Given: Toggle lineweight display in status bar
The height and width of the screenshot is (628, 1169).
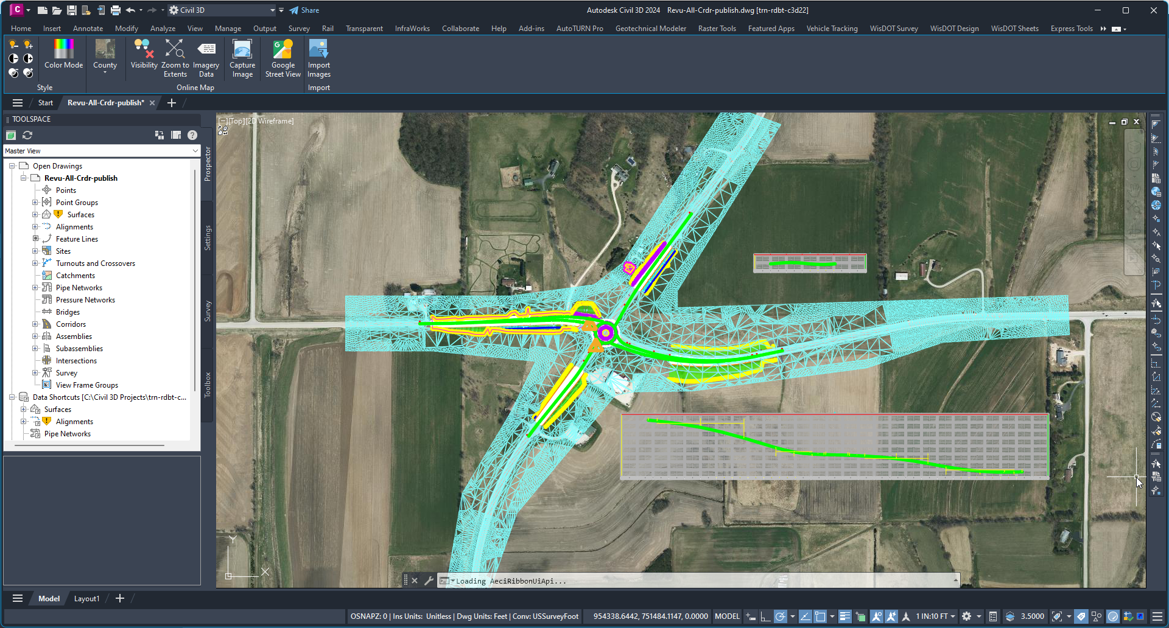Looking at the screenshot, I should (x=844, y=616).
